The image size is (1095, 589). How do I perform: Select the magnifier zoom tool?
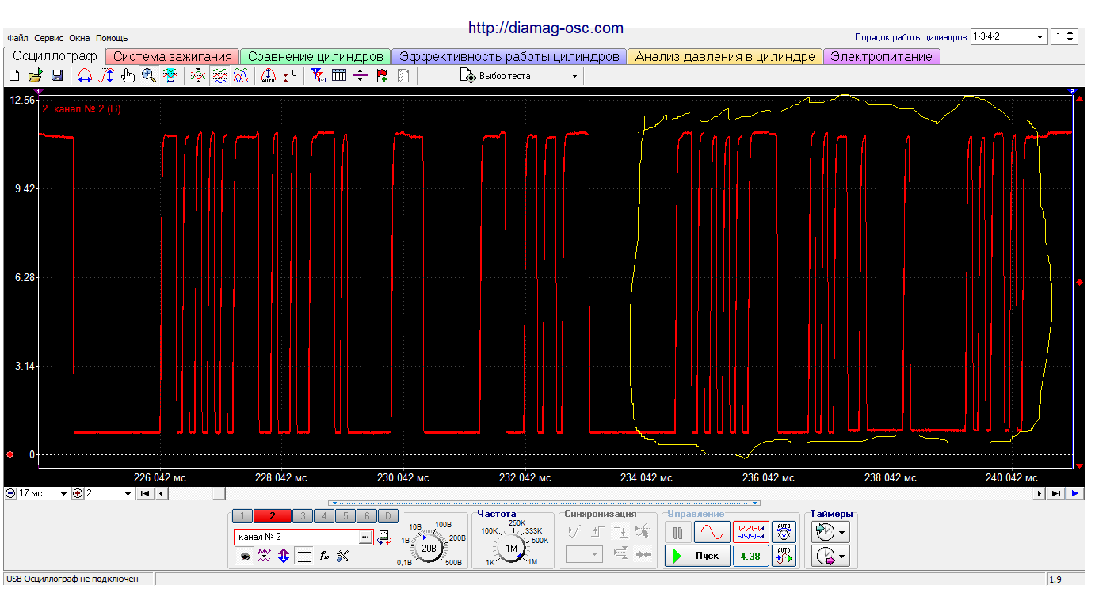[x=148, y=76]
